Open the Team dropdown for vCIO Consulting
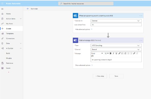The image size is (151, 99). tap(116, 45)
